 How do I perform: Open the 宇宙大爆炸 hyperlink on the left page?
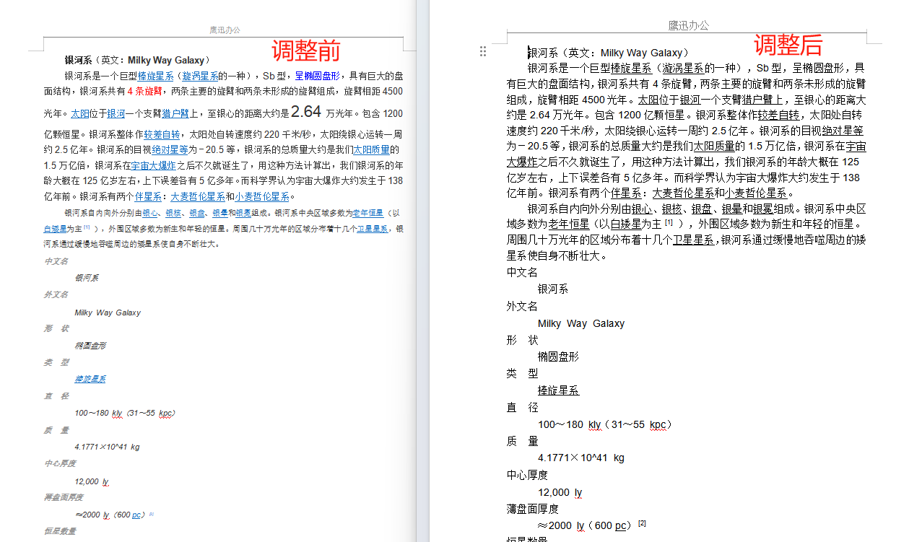pos(154,165)
